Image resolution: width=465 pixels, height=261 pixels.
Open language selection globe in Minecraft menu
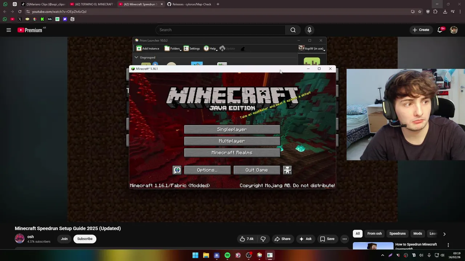[177, 170]
